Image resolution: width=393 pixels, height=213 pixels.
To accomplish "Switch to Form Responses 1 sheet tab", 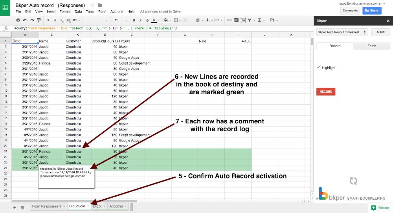I will (46, 206).
